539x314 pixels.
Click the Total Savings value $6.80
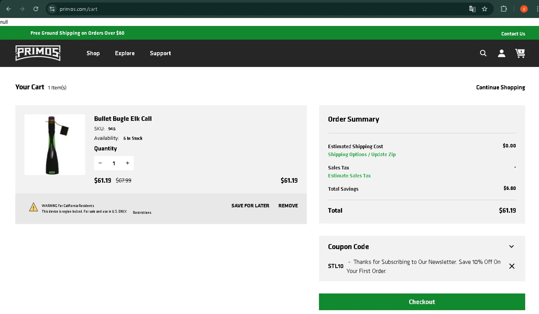click(x=510, y=188)
